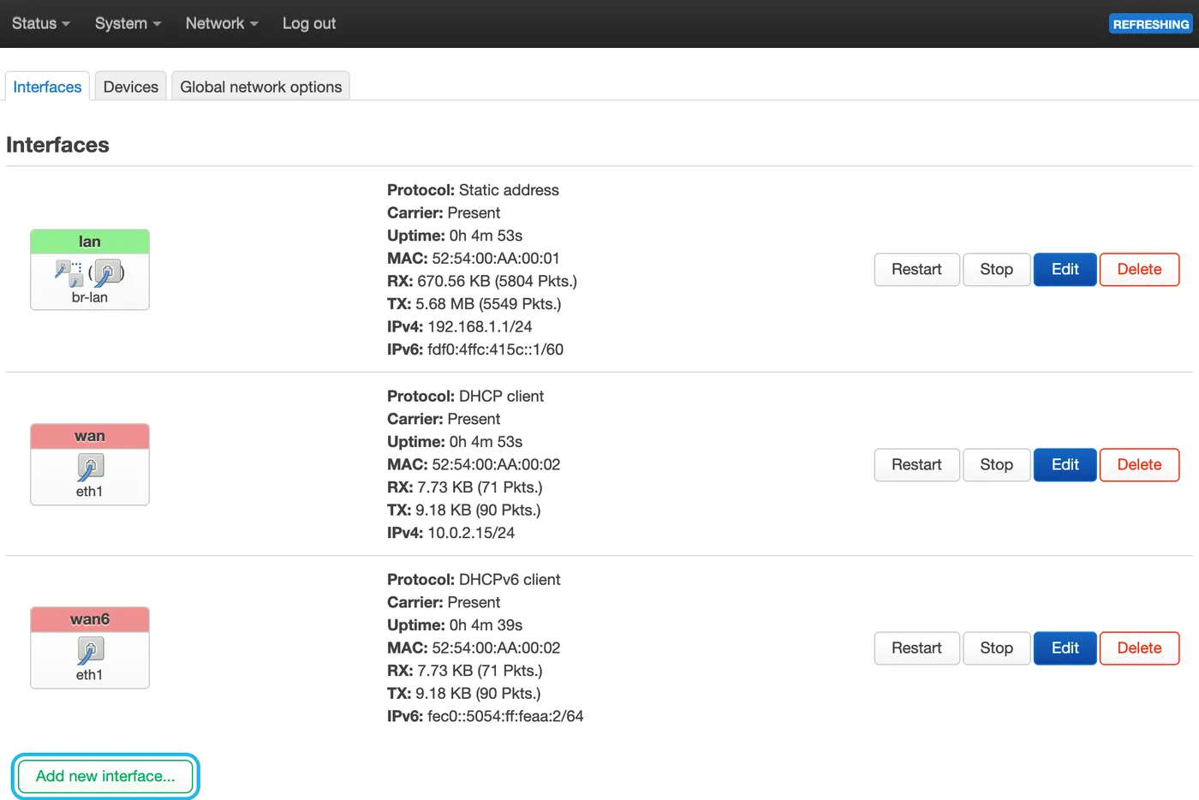Click the green lan zone label
This screenshot has width=1199, height=800.
[90, 242]
